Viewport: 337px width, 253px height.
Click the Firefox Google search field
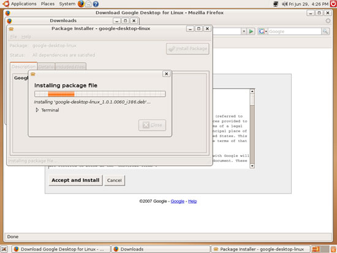point(295,31)
